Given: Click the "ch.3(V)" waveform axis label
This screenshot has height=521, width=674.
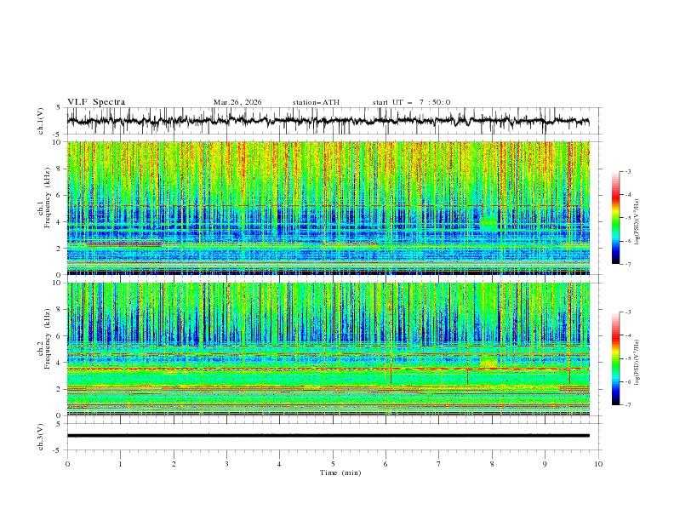Looking at the screenshot, I should [x=41, y=437].
